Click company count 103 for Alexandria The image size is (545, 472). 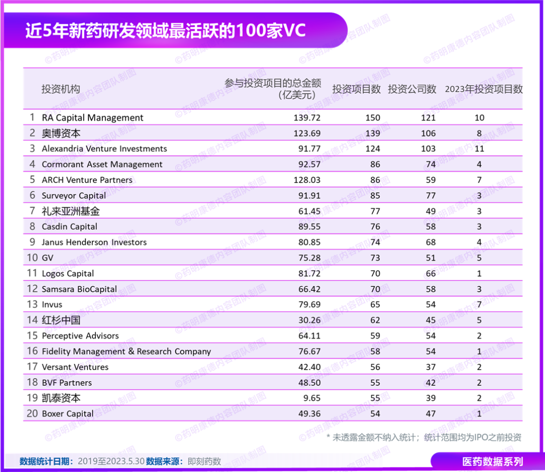[x=428, y=148]
